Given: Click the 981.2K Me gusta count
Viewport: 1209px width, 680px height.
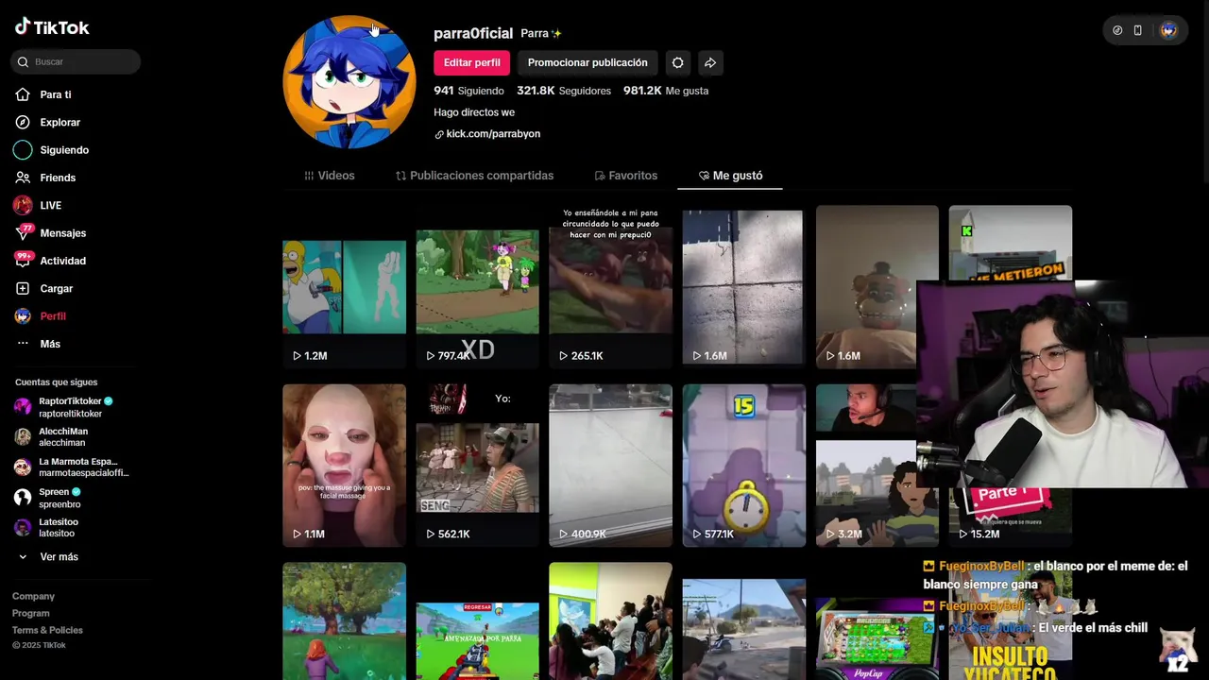Looking at the screenshot, I should (666, 91).
